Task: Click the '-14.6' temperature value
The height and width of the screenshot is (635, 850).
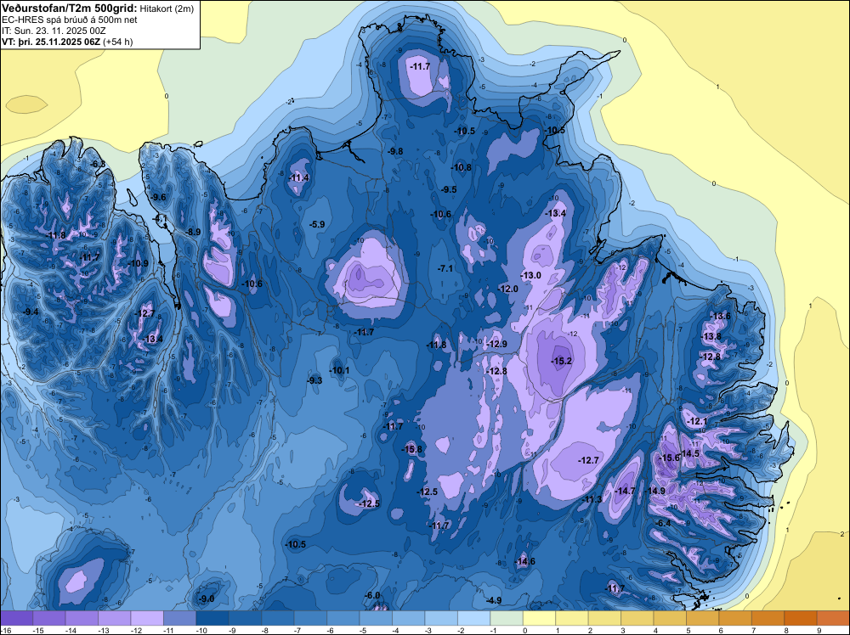Action: tap(524, 561)
